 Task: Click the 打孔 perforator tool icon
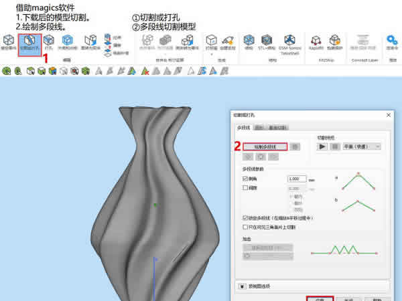[48, 43]
